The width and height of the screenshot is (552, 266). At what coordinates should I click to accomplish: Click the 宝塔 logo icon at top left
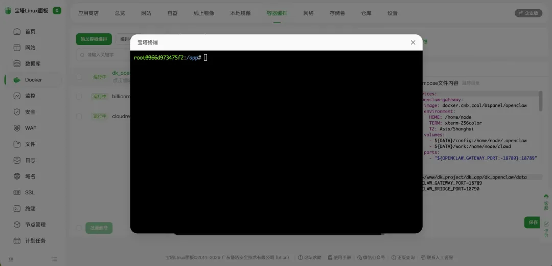tap(8, 11)
